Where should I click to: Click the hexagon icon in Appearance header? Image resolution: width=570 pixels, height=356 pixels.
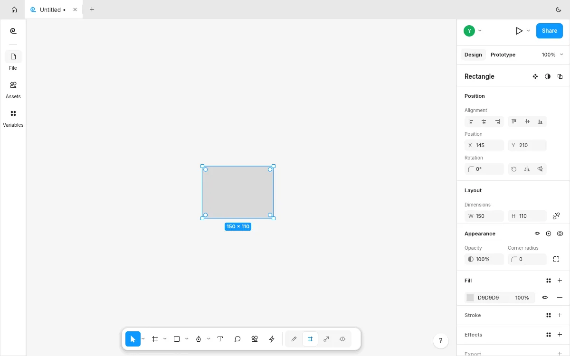549,234
